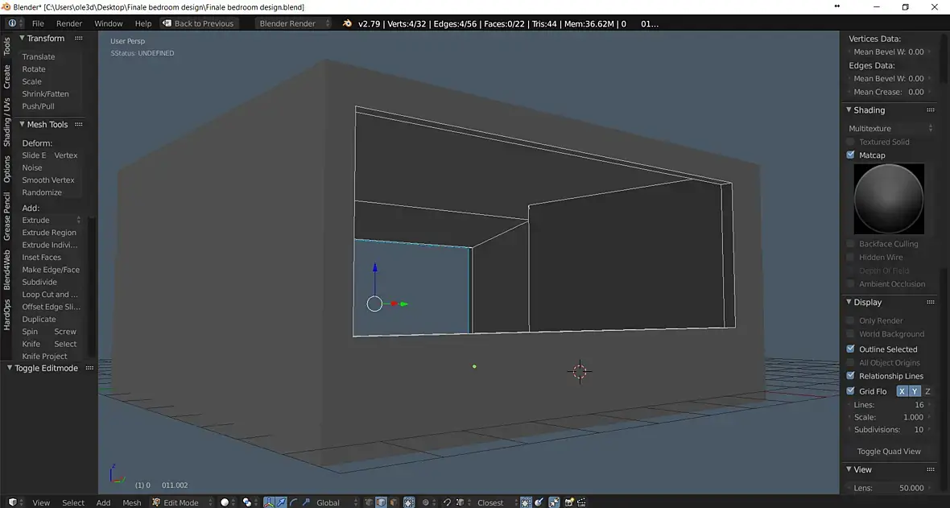950x508 pixels.
Task: Toggle the snap magnet icon
Action: 447,502
